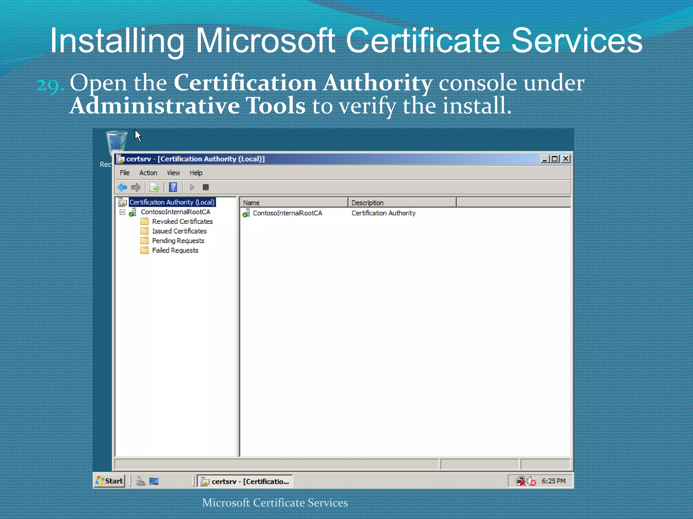Open the View menu

[173, 173]
